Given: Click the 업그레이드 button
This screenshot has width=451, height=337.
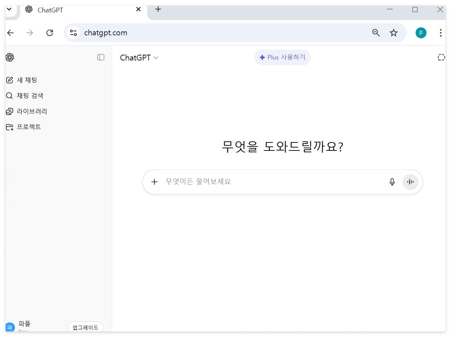Looking at the screenshot, I should [85, 327].
